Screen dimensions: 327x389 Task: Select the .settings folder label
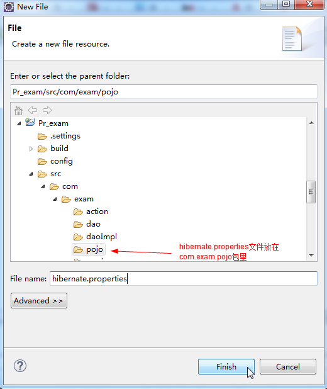click(x=65, y=136)
